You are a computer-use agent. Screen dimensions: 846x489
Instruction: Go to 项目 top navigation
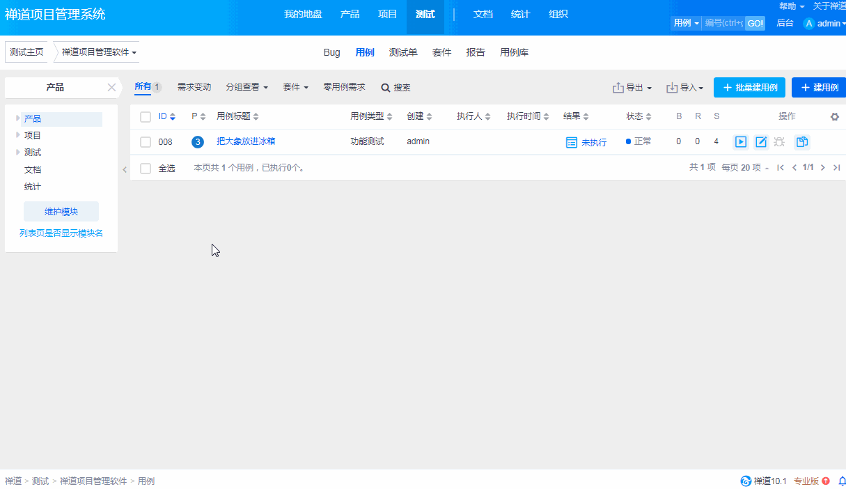click(388, 14)
